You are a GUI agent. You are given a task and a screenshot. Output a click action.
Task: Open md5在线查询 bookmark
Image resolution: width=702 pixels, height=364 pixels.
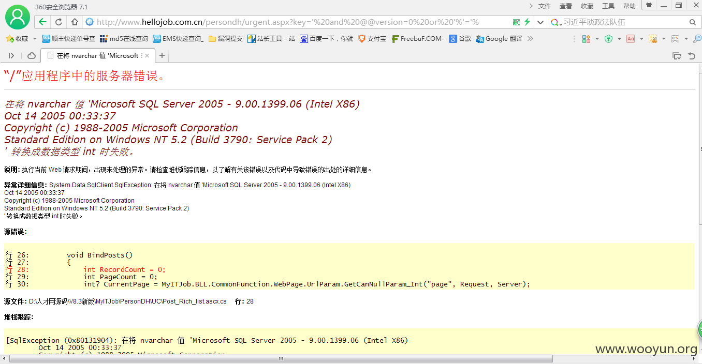point(124,39)
